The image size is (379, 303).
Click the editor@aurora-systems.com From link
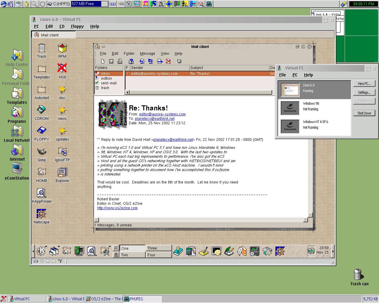tap(162, 114)
